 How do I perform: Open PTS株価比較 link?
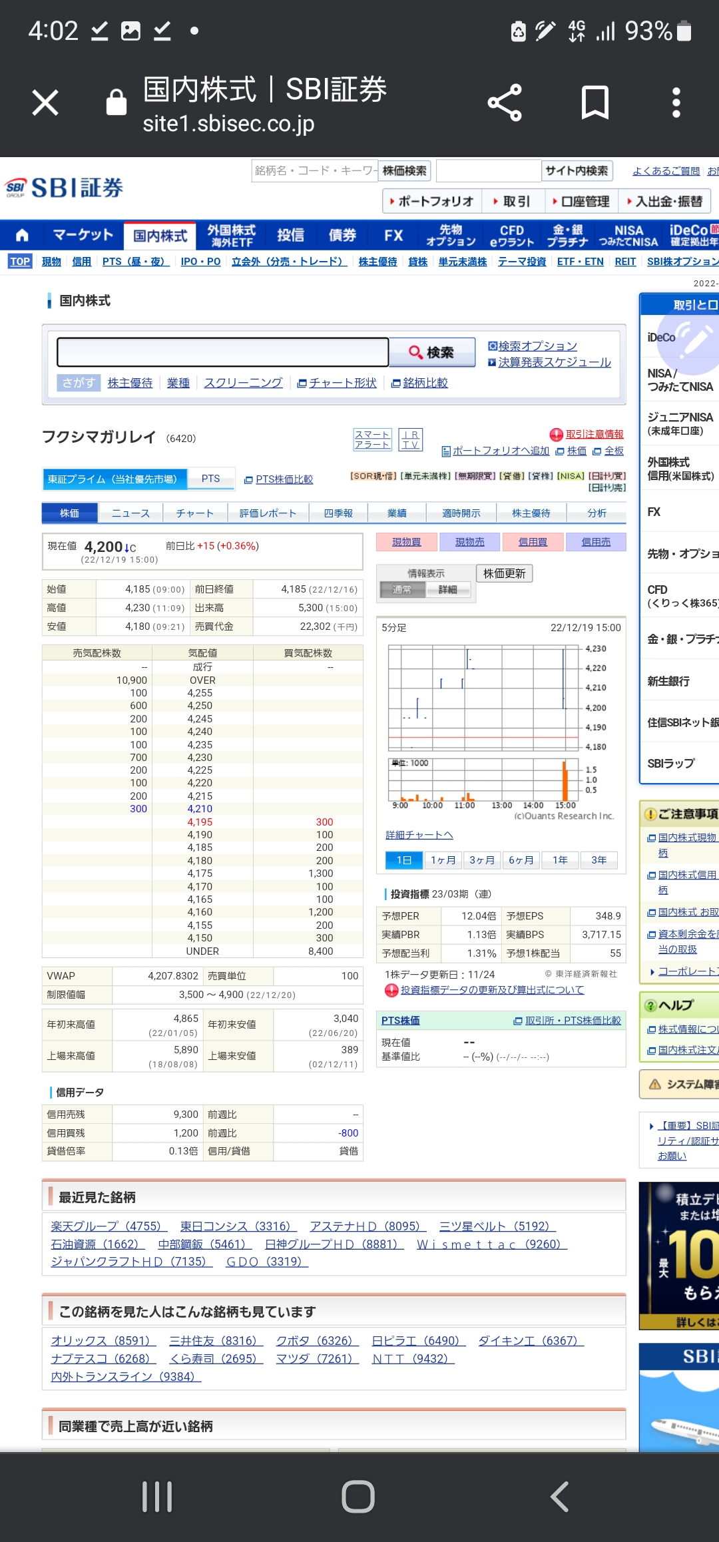click(284, 479)
